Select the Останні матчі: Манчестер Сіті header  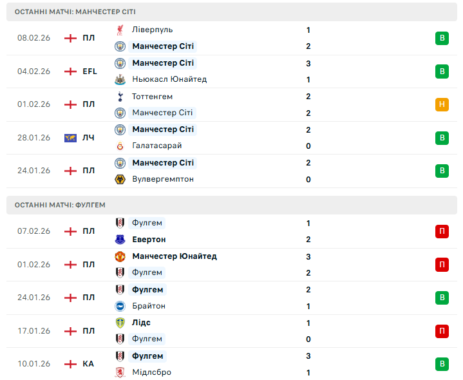(x=75, y=12)
